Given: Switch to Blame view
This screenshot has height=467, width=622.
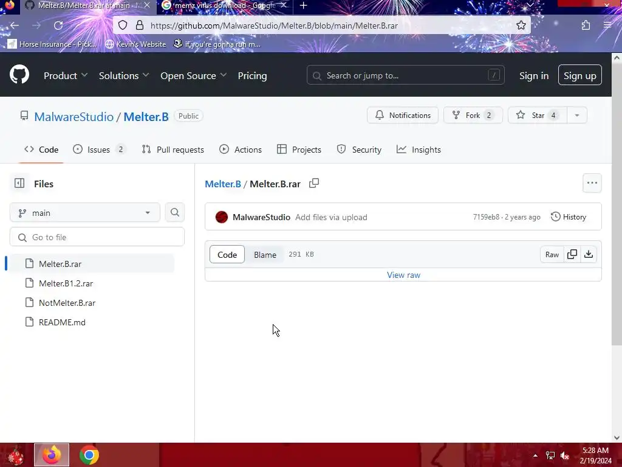Looking at the screenshot, I should (x=265, y=255).
